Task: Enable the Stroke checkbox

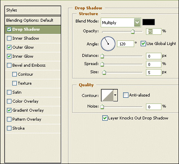Action: pyautogui.click(x=9, y=128)
